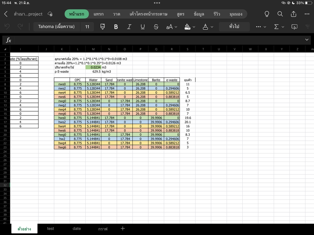Expand the font color dropdown arrow
This screenshot has height=235, width=314.
[212, 27]
